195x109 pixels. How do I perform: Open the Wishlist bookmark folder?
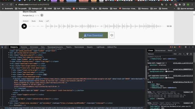click(104, 8)
